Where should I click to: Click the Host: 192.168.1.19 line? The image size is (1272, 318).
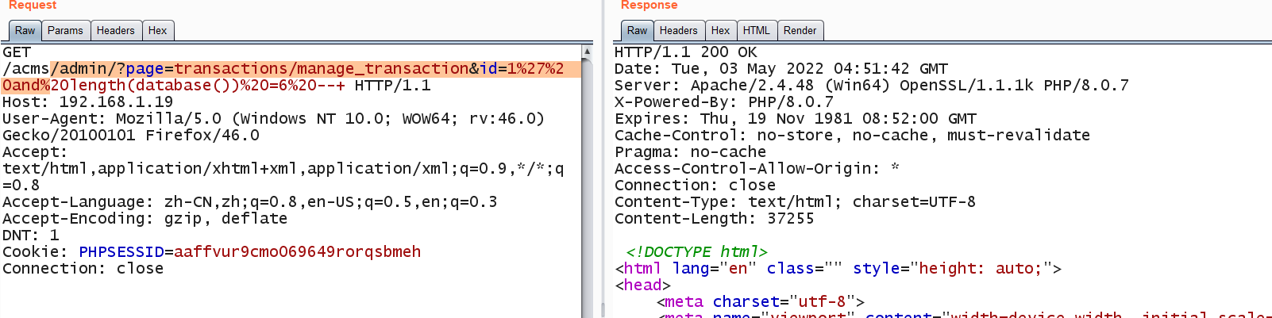(x=87, y=102)
